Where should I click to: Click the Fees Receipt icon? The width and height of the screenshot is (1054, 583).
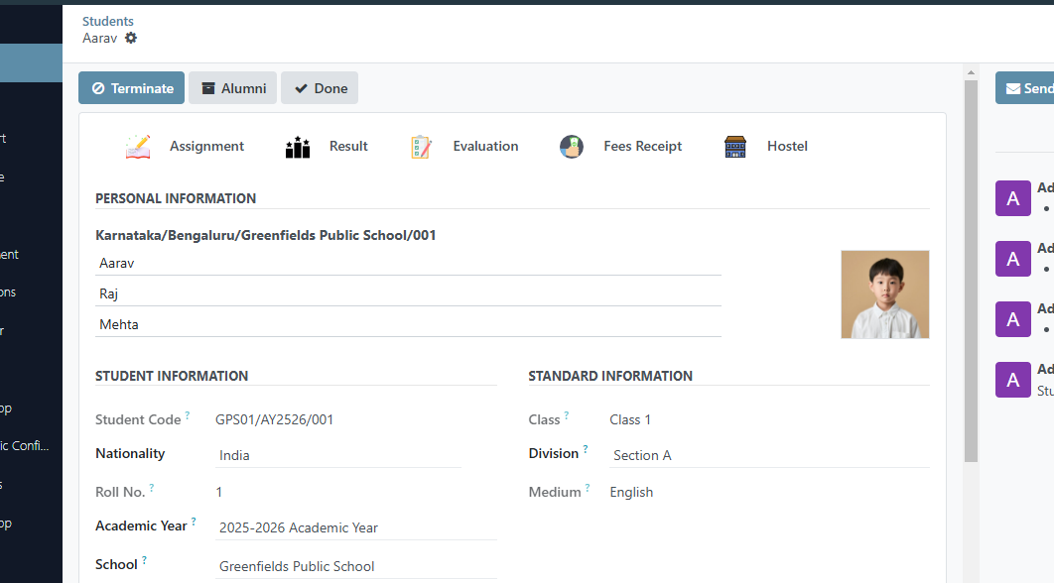(x=572, y=147)
